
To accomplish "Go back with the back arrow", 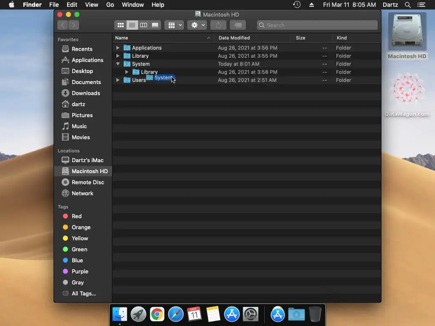I will [63, 25].
